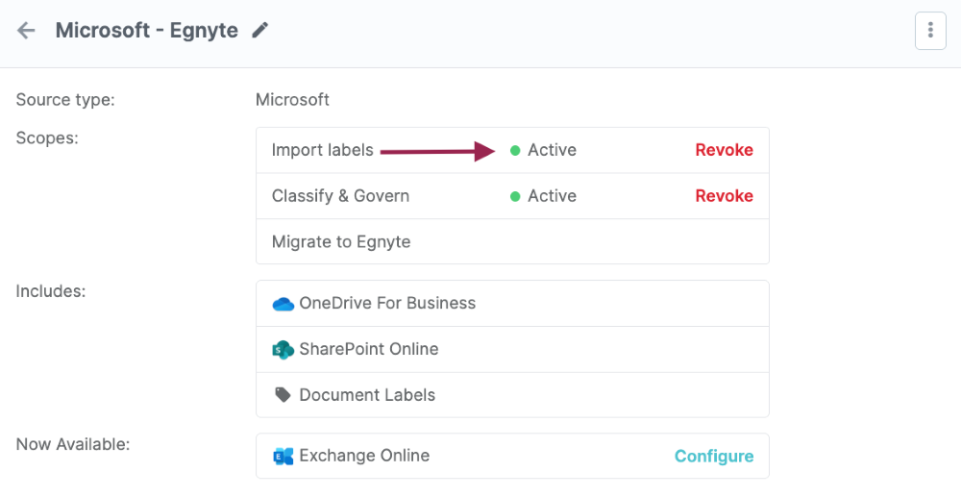This screenshot has height=497, width=961.
Task: Select the Import labels scope row
Action: (512, 151)
